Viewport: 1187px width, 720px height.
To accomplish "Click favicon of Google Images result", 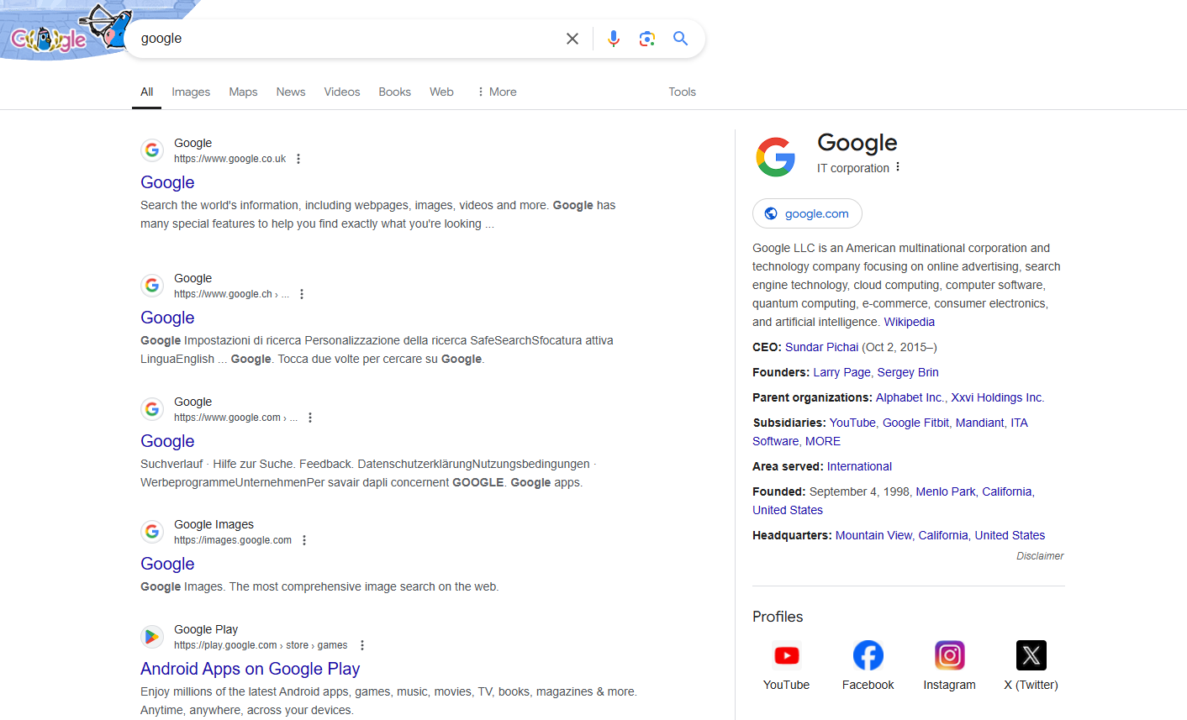I will 152,532.
